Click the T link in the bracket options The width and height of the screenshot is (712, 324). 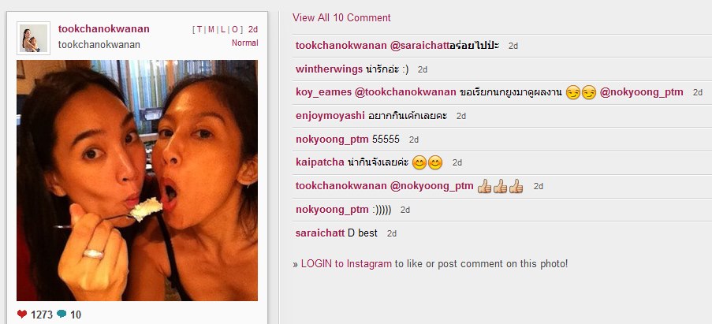[200, 29]
